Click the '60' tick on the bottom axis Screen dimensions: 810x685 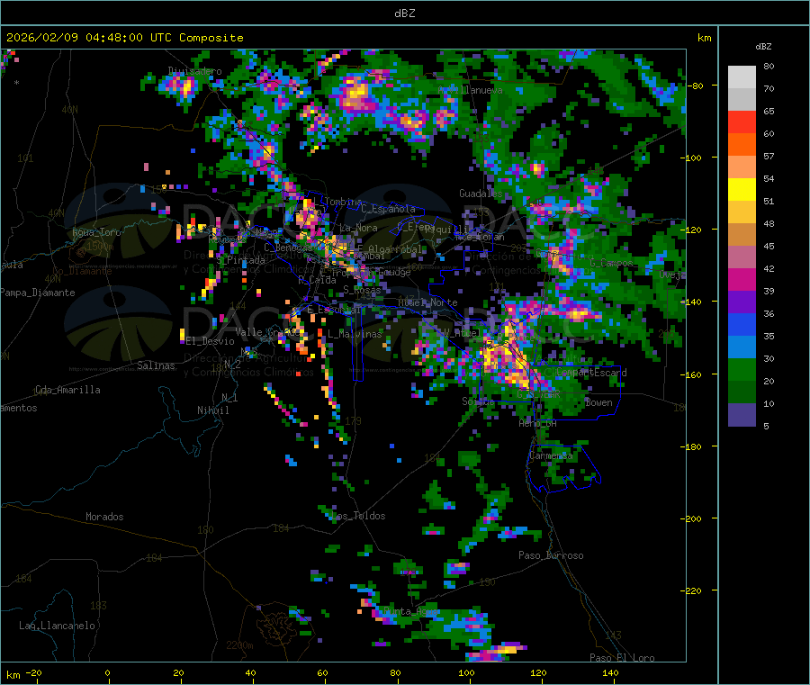point(323,672)
